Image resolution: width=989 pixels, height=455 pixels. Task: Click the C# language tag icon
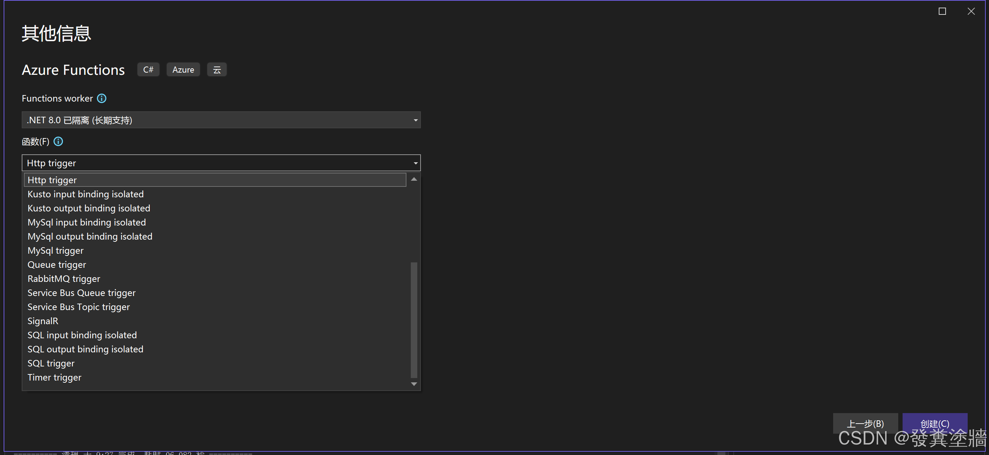click(x=148, y=69)
